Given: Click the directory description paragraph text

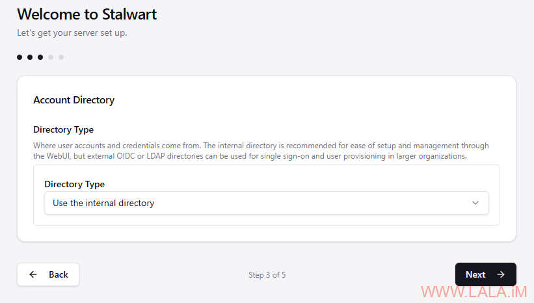Looking at the screenshot, I should tap(261, 151).
